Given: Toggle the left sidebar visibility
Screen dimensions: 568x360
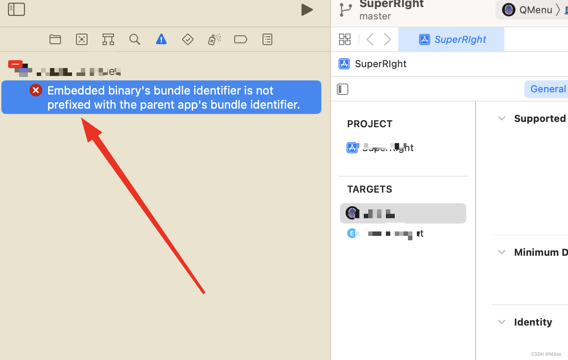Looking at the screenshot, I should pyautogui.click(x=16, y=9).
